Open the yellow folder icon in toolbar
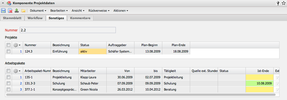 click(23, 11)
